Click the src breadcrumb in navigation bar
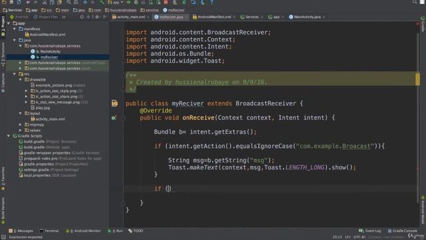Viewport: 426px width, 240px height. [x=47, y=10]
